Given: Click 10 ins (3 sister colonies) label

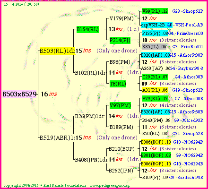Looking at the screenshot, I should tap(169, 40).
